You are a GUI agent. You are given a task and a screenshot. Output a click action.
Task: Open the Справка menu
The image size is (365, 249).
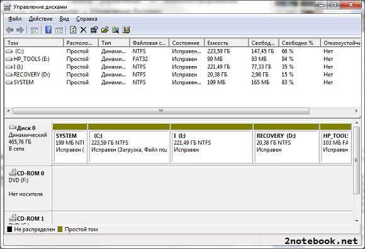pos(87,19)
